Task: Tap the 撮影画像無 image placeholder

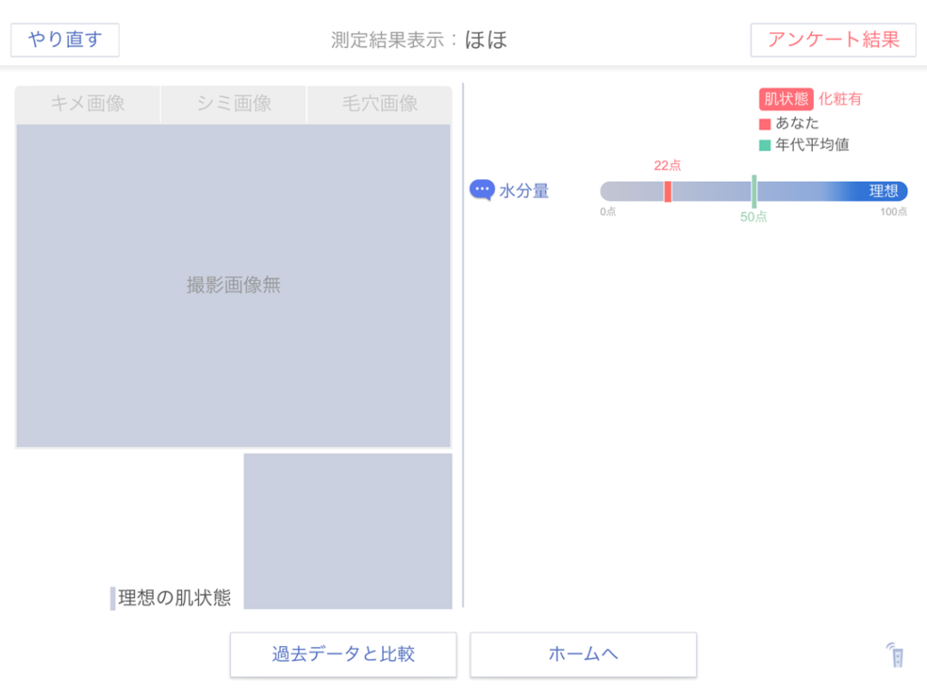Action: click(x=234, y=285)
